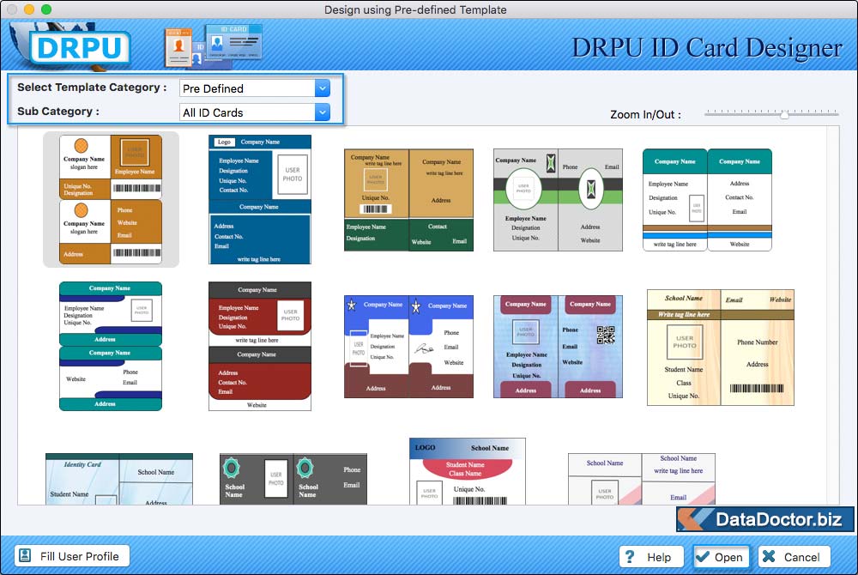This screenshot has height=575, width=858.
Task: Select the gray School Name badge template
Action: (293, 479)
